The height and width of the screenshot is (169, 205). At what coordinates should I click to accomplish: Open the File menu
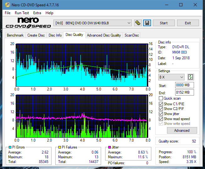tap(8, 13)
